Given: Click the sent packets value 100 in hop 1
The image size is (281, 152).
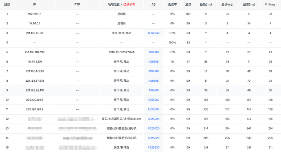Looking at the screenshot, I should tap(188, 14).
